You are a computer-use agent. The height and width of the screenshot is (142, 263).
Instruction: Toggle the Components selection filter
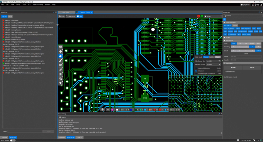[x=242, y=31]
